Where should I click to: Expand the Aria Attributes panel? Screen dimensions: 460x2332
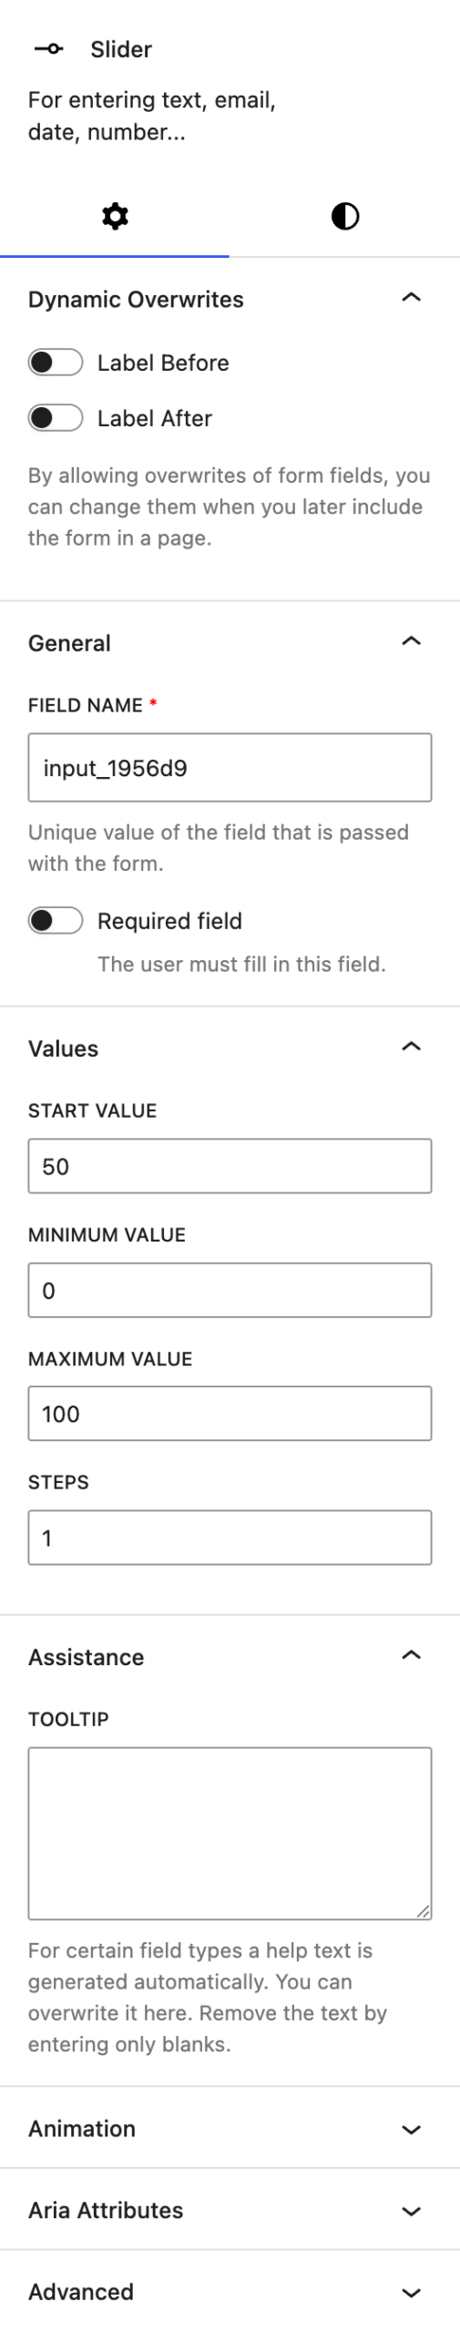pyautogui.click(x=230, y=2210)
